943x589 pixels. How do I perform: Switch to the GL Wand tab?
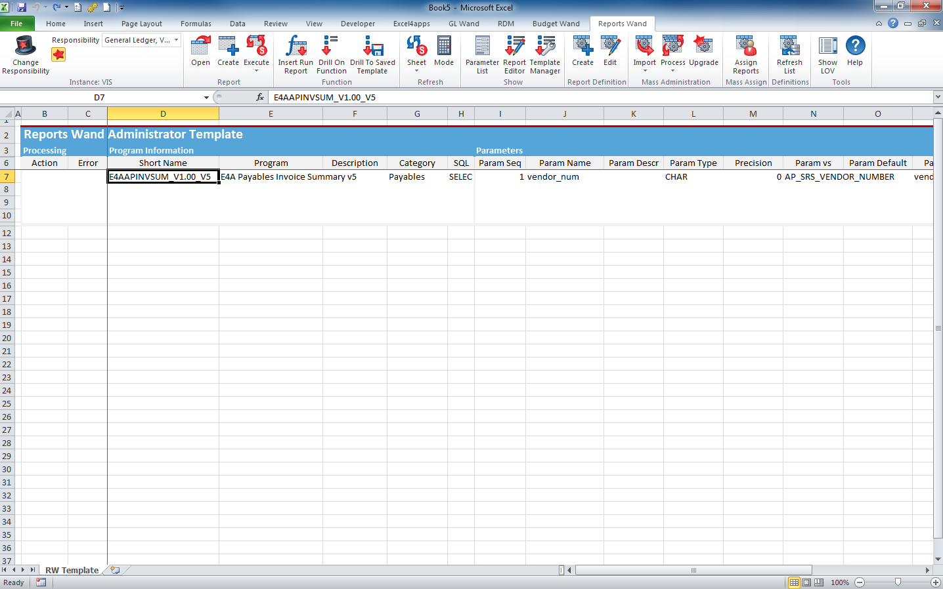pyautogui.click(x=464, y=24)
